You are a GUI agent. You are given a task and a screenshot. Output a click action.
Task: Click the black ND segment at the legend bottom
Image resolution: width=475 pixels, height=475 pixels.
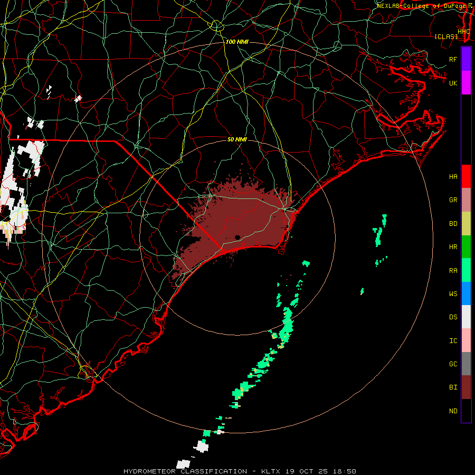pyautogui.click(x=466, y=411)
